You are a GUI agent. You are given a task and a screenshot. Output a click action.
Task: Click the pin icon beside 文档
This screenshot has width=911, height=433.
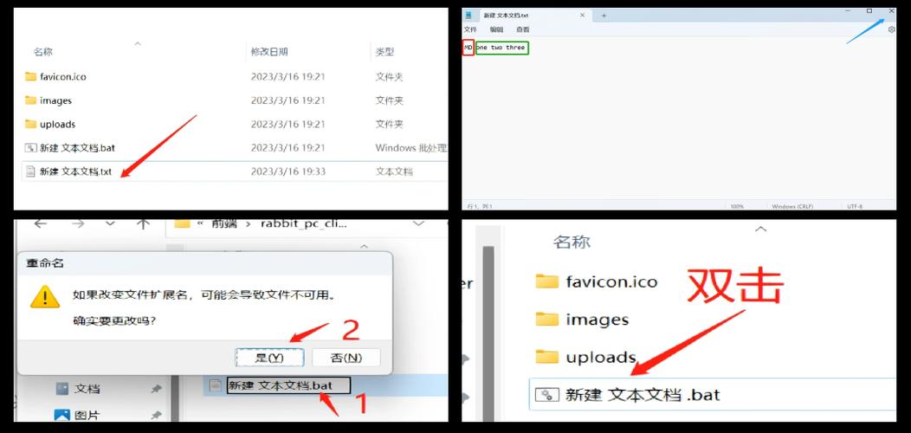coord(156,389)
